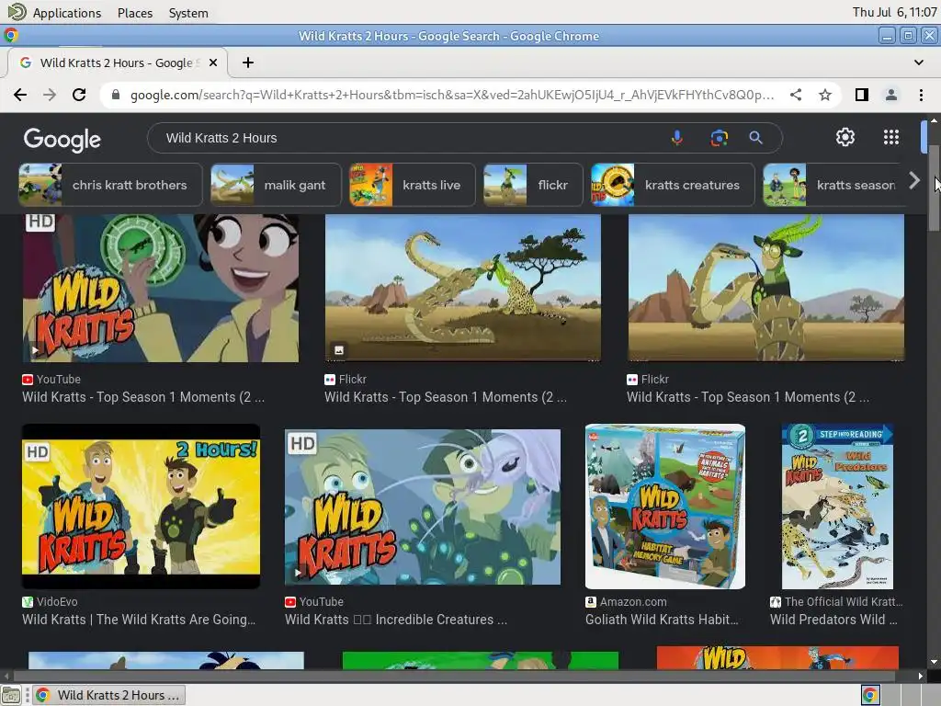Show more suggestion chips with right chevron
941x706 pixels.
pos(914,180)
